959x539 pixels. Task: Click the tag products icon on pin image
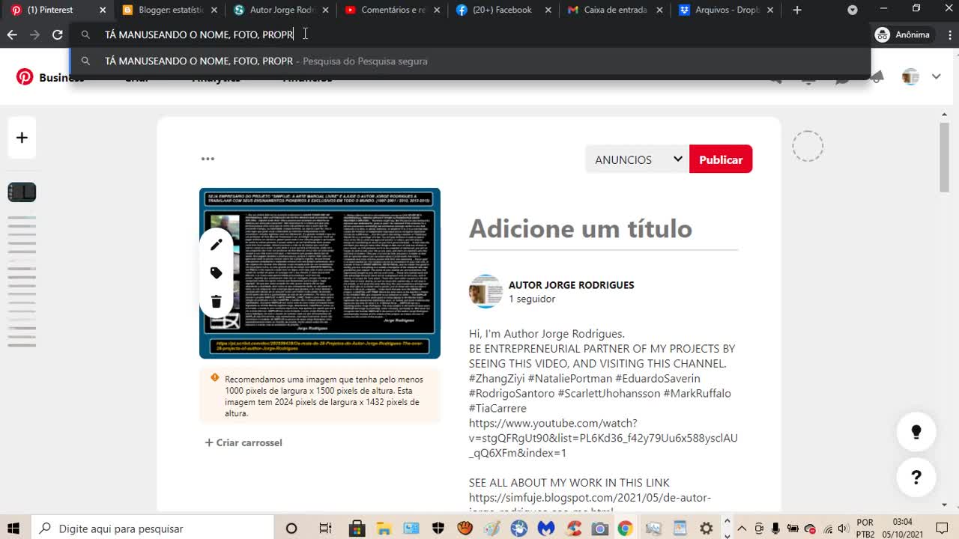click(217, 273)
